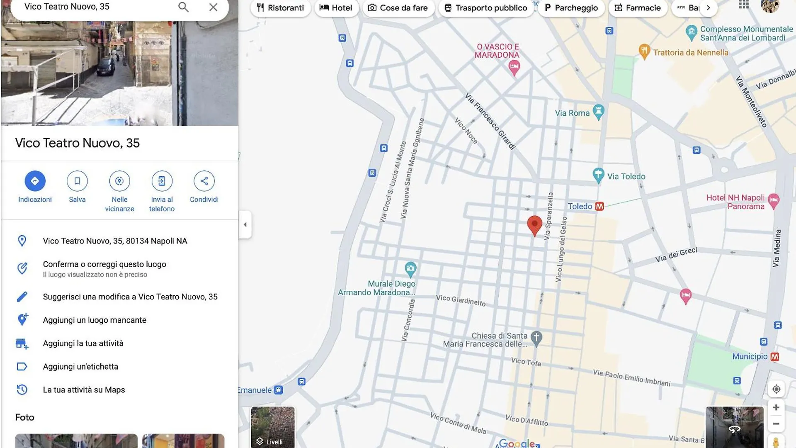Click Murale Diego Armando Maradona pin
Viewport: 796px width, 448px height.
click(410, 269)
